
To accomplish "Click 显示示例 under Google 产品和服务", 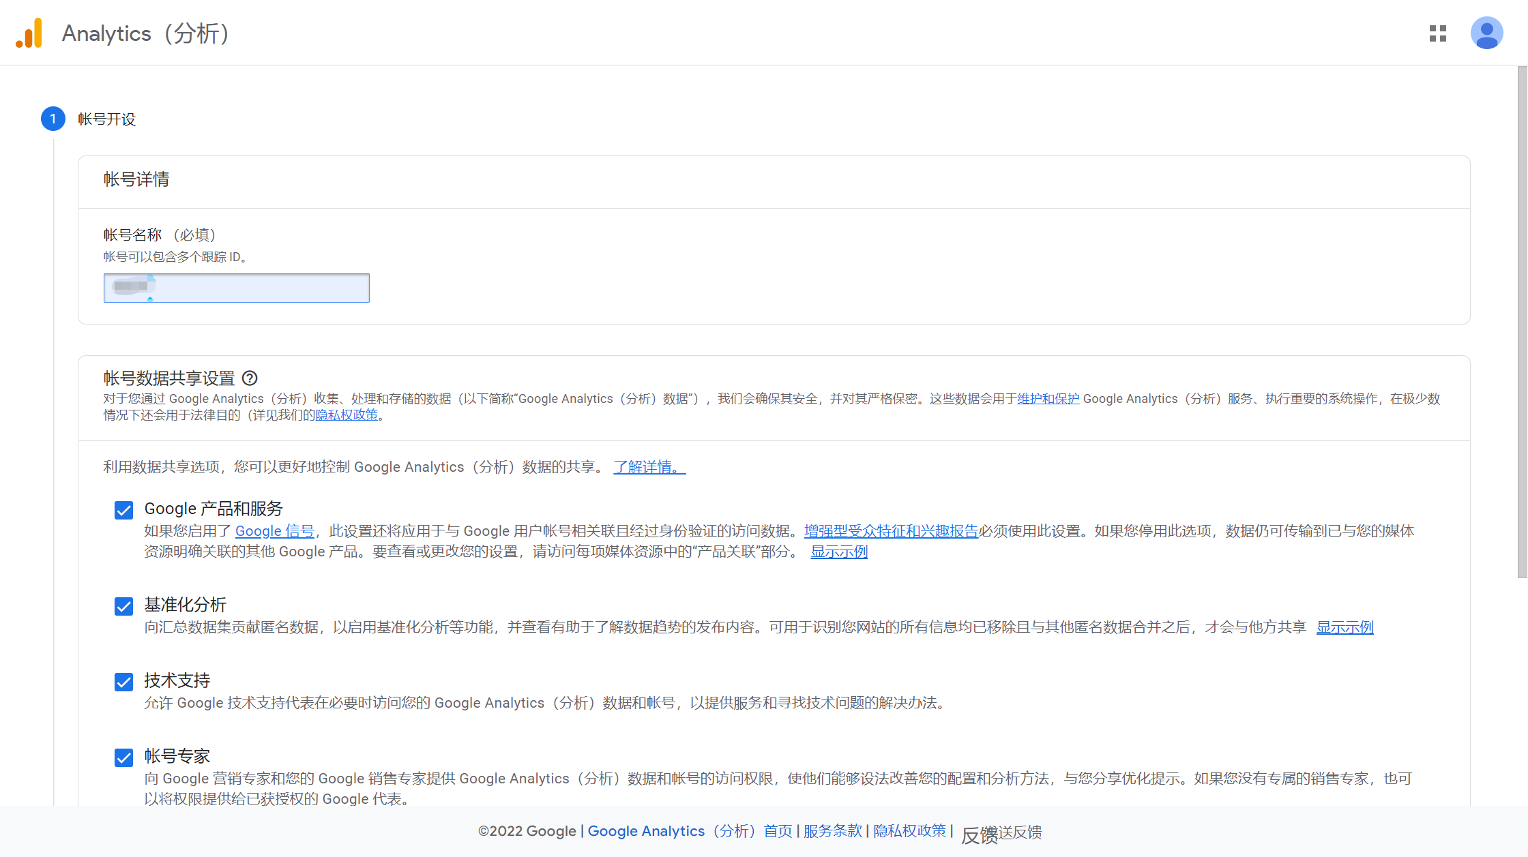I will (838, 552).
